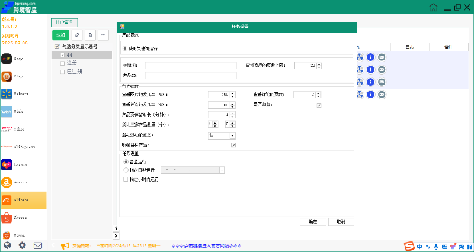The height and width of the screenshot is (252, 474).
Task: Open the three-dots more options button
Action: click(103, 35)
